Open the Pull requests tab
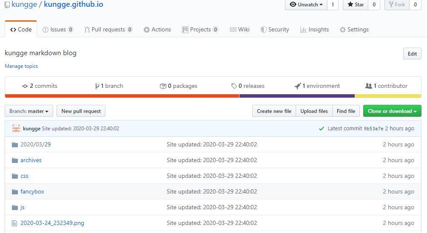 [x=108, y=29]
